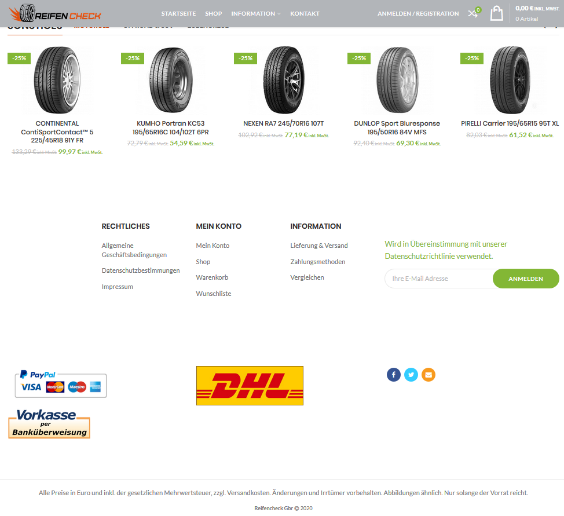Go to Startseite in the navigation
564x516 pixels.
click(x=178, y=14)
